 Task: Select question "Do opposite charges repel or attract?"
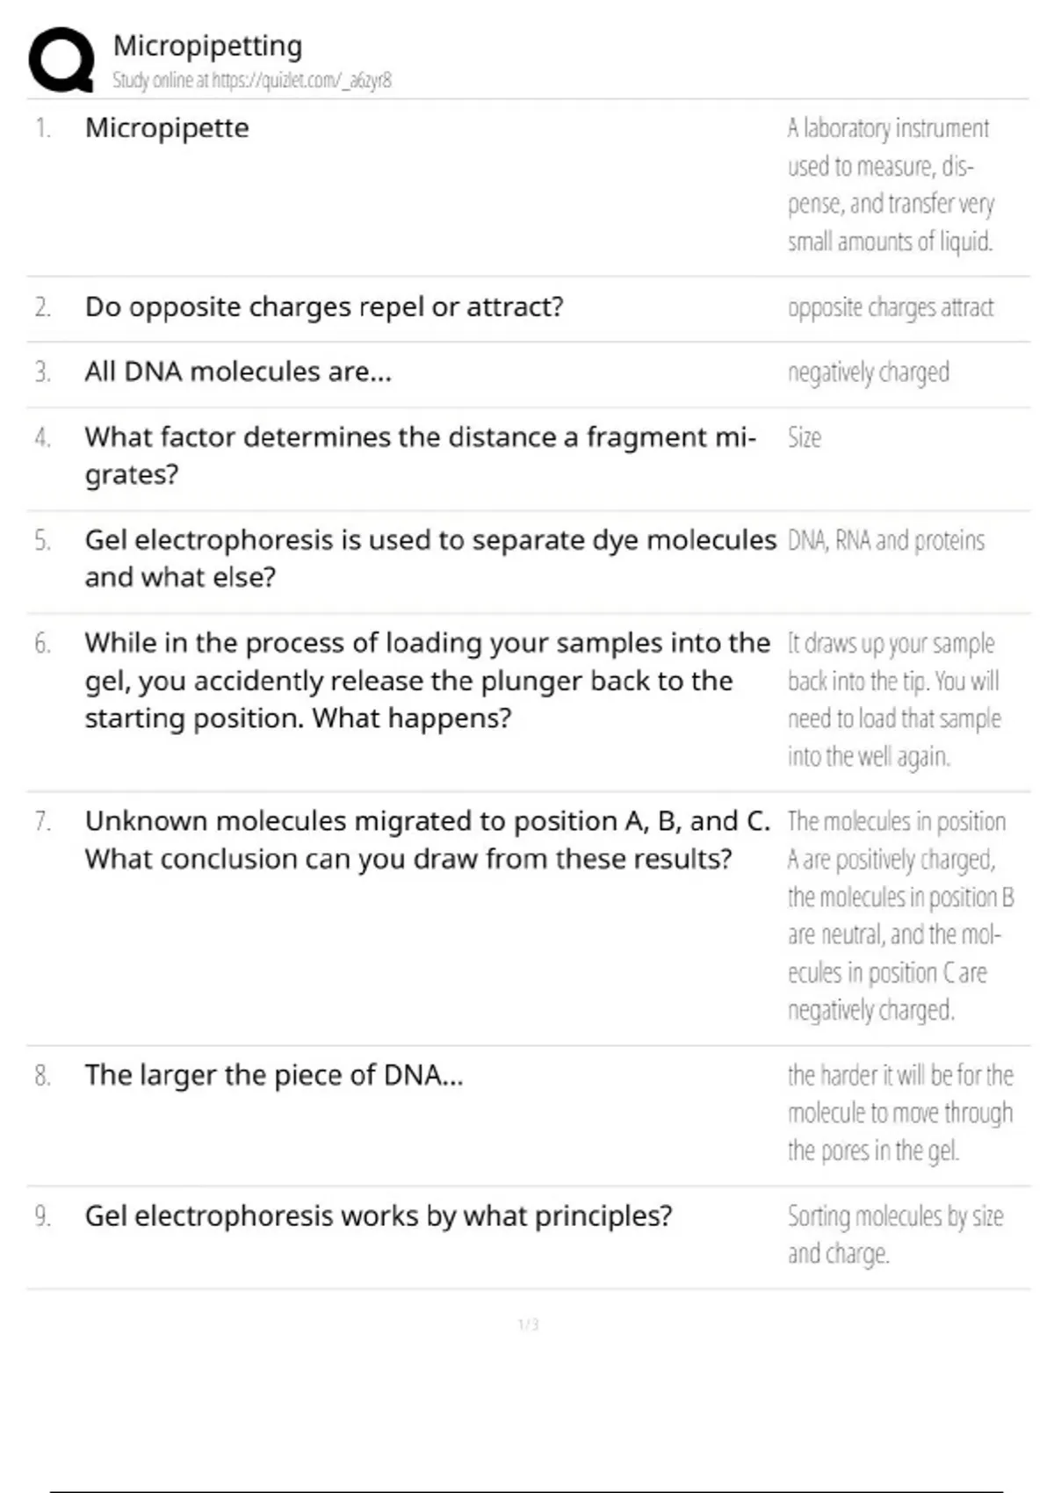(x=324, y=307)
